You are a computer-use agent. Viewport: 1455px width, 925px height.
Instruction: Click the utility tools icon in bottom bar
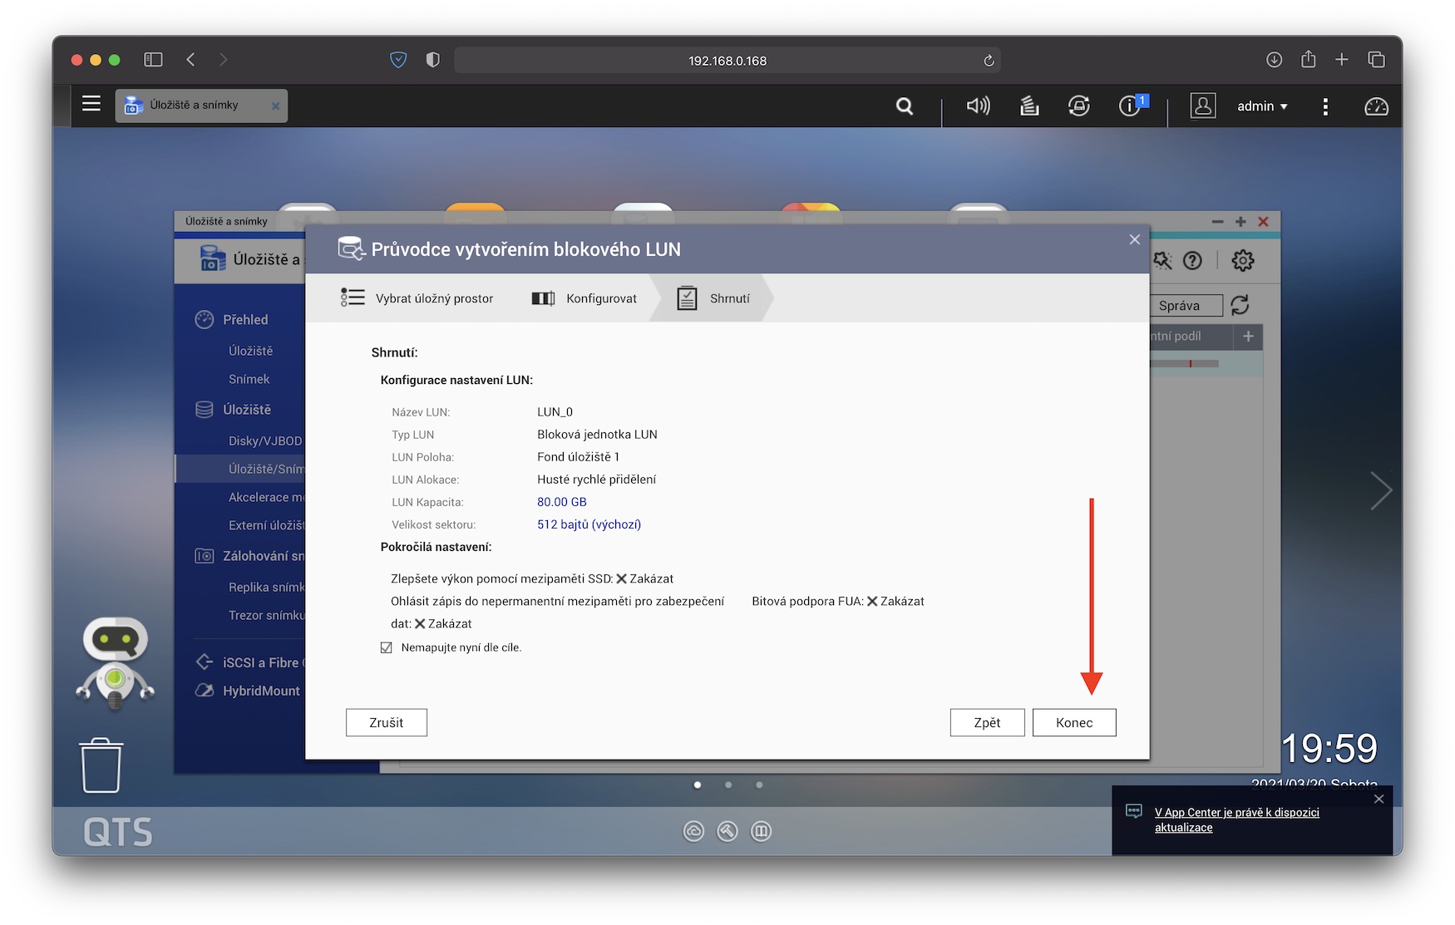click(727, 831)
